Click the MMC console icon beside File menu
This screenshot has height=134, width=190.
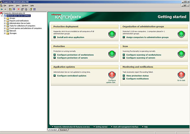[x=1, y=6]
